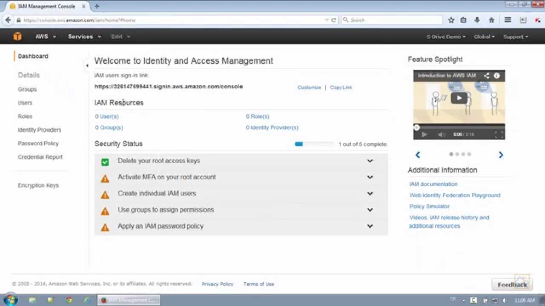Expand Delete your root access keys

click(x=370, y=161)
